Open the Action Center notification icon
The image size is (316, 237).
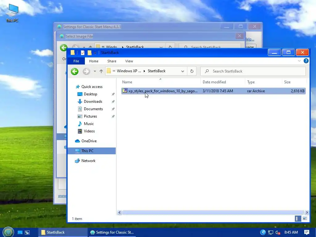click(307, 232)
